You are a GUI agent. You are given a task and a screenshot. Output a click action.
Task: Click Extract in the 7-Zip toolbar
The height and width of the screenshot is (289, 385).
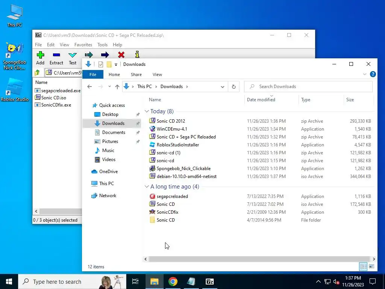(56, 58)
